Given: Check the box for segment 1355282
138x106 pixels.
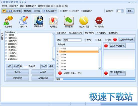Looking at the screenshot, I should [x=57, y=48].
